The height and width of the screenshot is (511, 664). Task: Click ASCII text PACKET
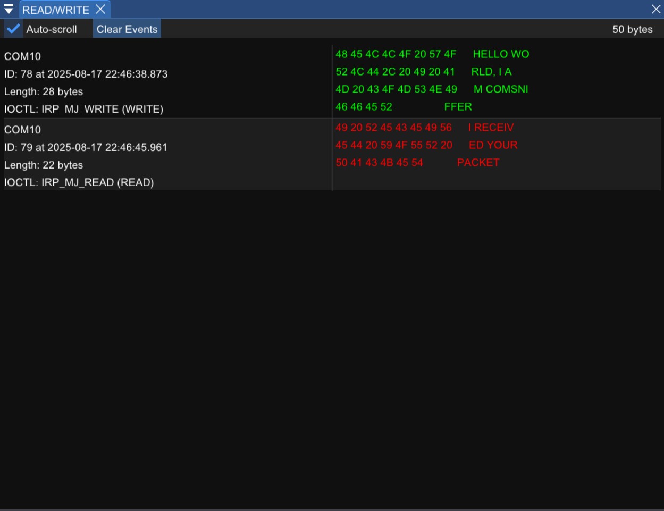(478, 162)
